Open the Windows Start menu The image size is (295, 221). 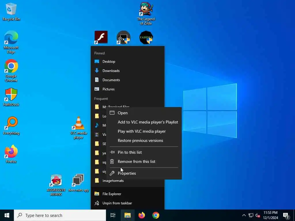pyautogui.click(x=7, y=215)
